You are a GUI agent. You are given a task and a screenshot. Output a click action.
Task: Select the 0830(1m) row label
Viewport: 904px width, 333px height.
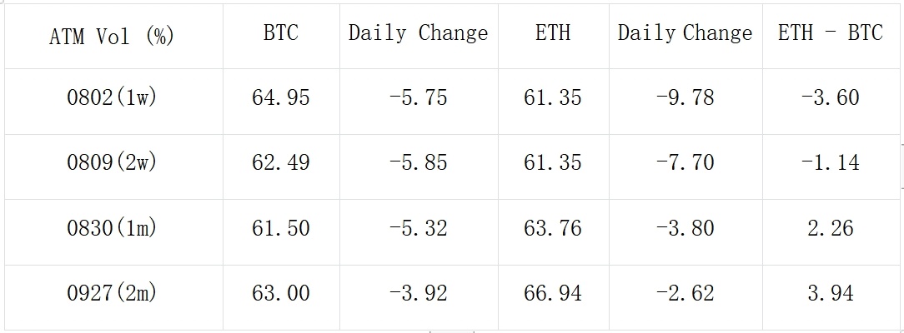coord(112,228)
